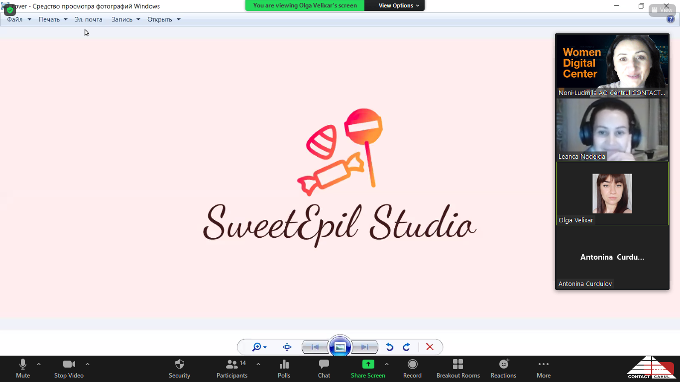Expand audio options arrow next to Mute
The height and width of the screenshot is (382, 680).
point(39,364)
